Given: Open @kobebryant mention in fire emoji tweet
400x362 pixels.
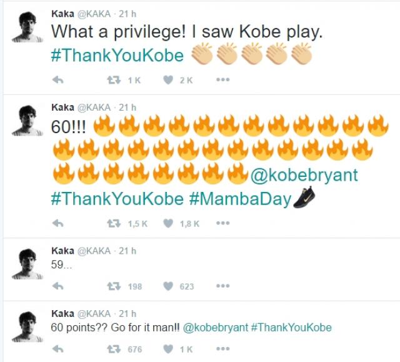Looking at the screenshot, I should [x=304, y=175].
